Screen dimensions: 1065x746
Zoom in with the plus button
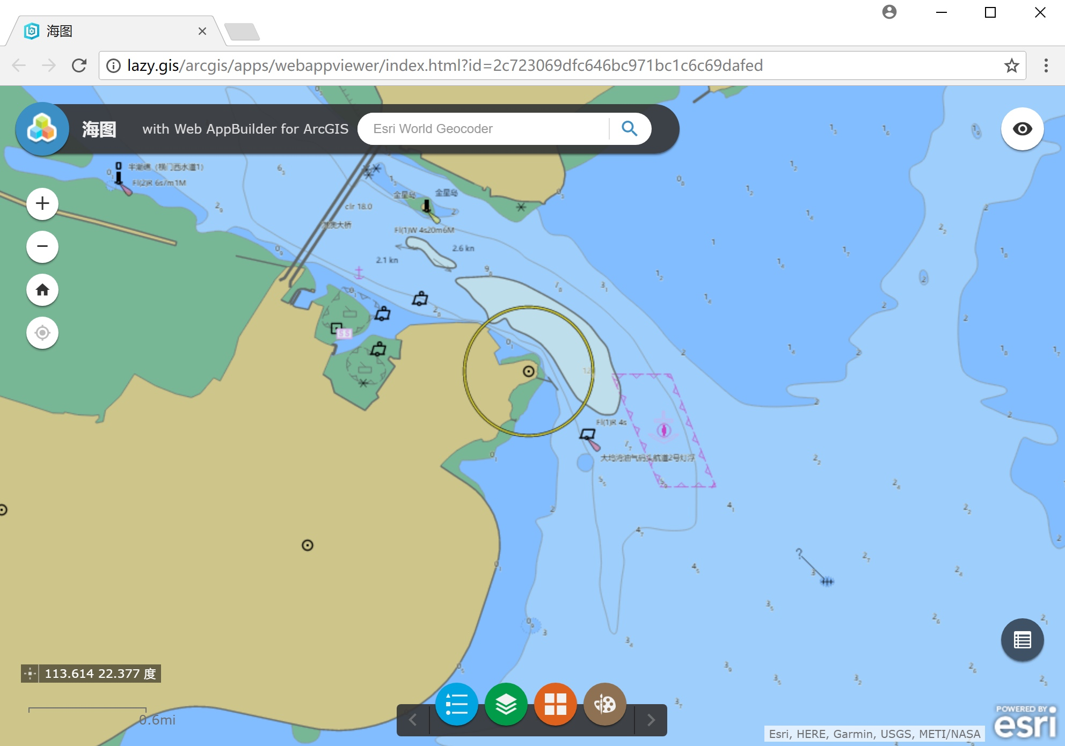coord(42,203)
